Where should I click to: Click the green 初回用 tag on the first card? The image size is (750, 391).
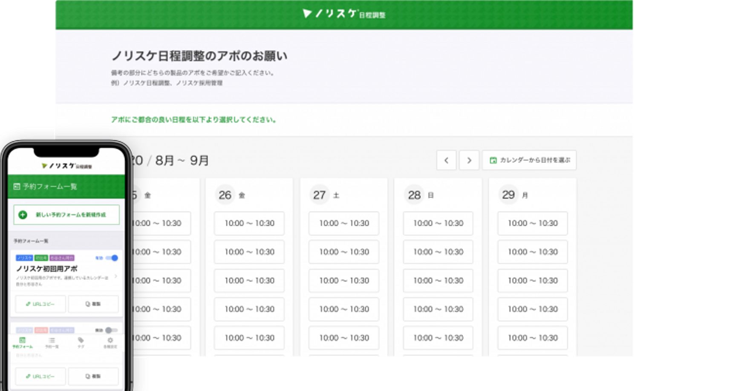click(x=41, y=258)
